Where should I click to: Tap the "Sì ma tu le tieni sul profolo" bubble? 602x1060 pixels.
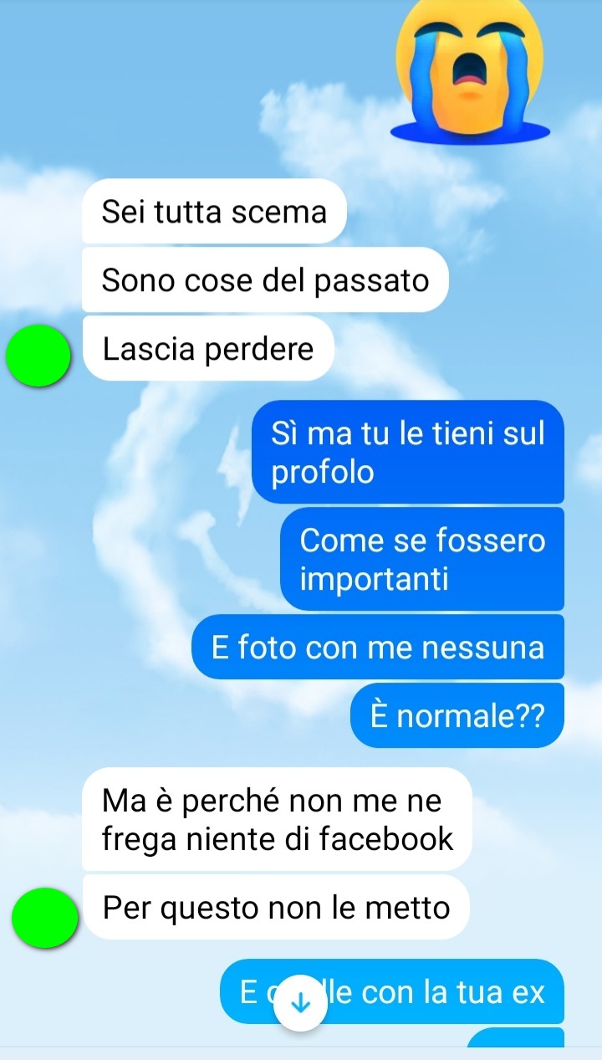408,453
